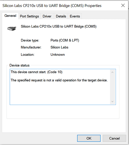
Task: Switch to the Port Settings tab
Action: tap(29, 16)
